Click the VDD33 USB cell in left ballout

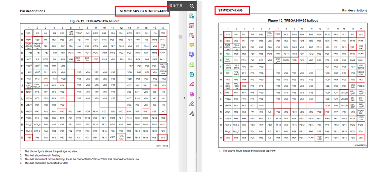tap(163, 66)
